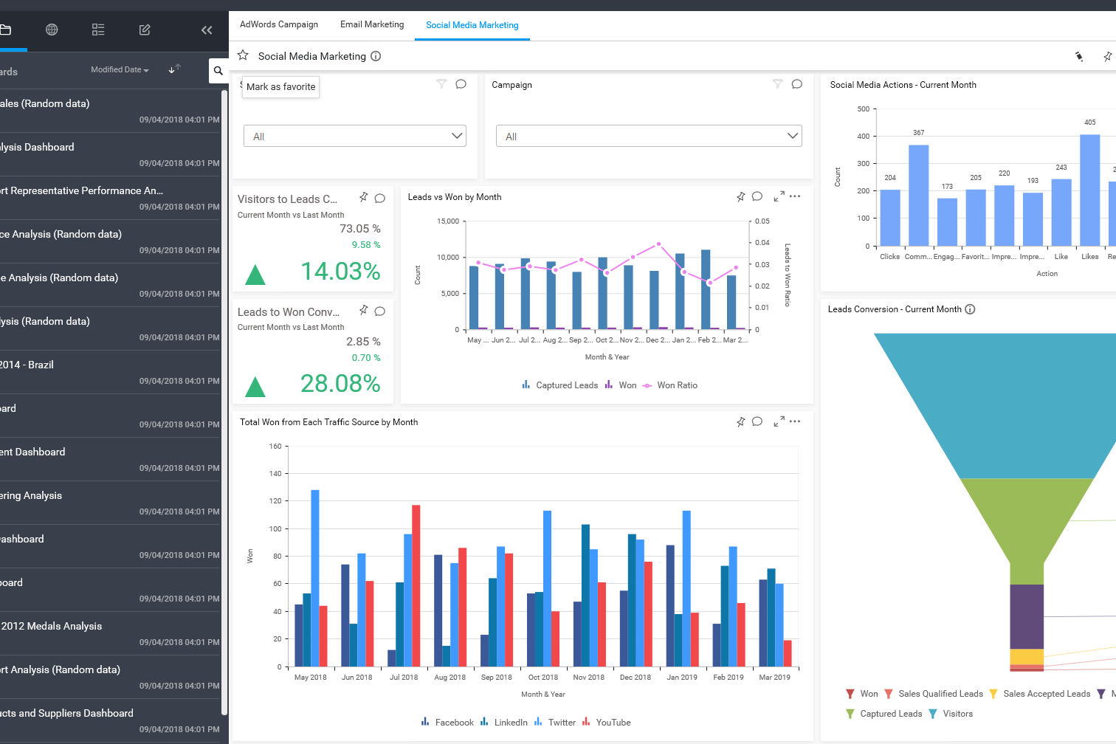Toggle the Visitors funnel legend entry

coord(951,714)
